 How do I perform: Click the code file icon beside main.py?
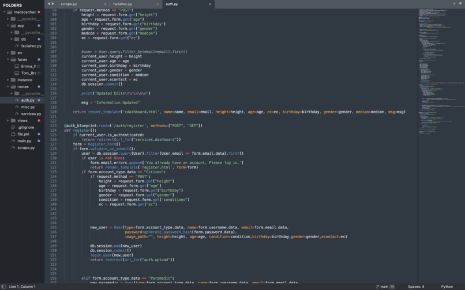[x=13, y=141]
